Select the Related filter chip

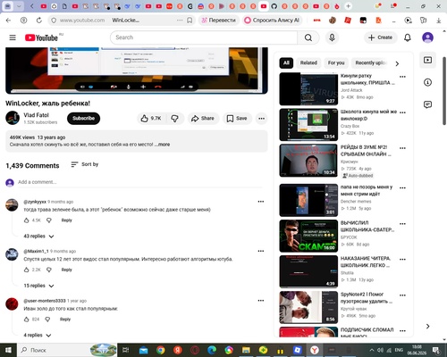click(308, 62)
